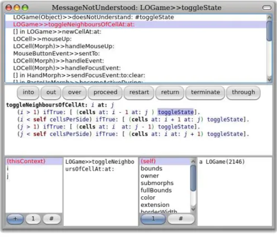Click the window collapse pill icon
277x237 pixels.
click(266, 8)
